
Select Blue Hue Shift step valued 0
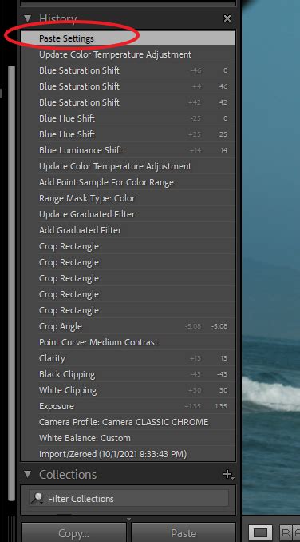point(128,118)
